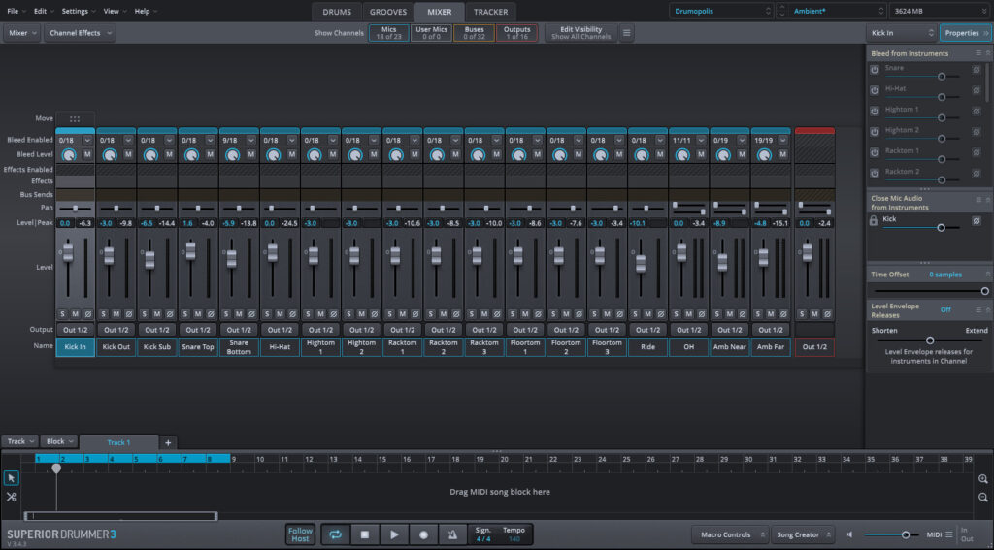
Task: Mute the Snare Top channel
Action: coord(198,313)
